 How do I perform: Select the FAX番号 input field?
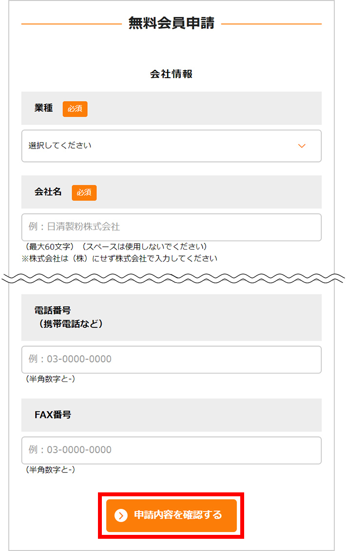coord(172,450)
